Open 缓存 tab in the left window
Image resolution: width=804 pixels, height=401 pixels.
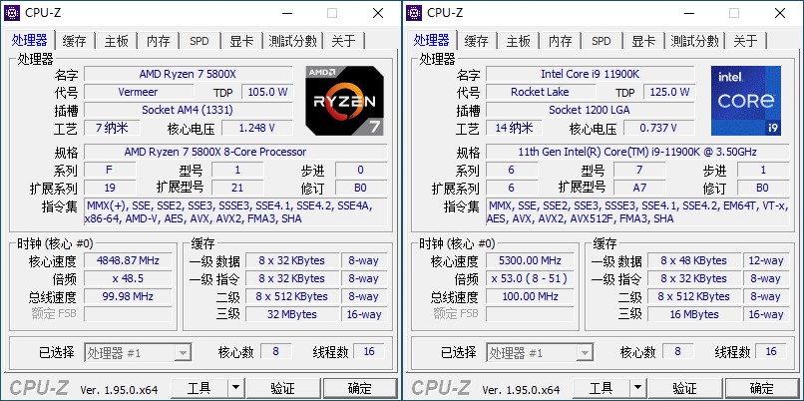(75, 41)
